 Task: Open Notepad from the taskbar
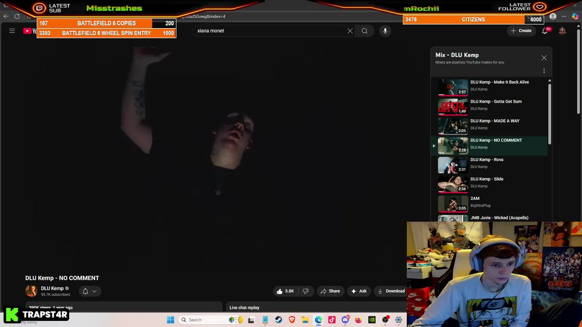(x=265, y=320)
